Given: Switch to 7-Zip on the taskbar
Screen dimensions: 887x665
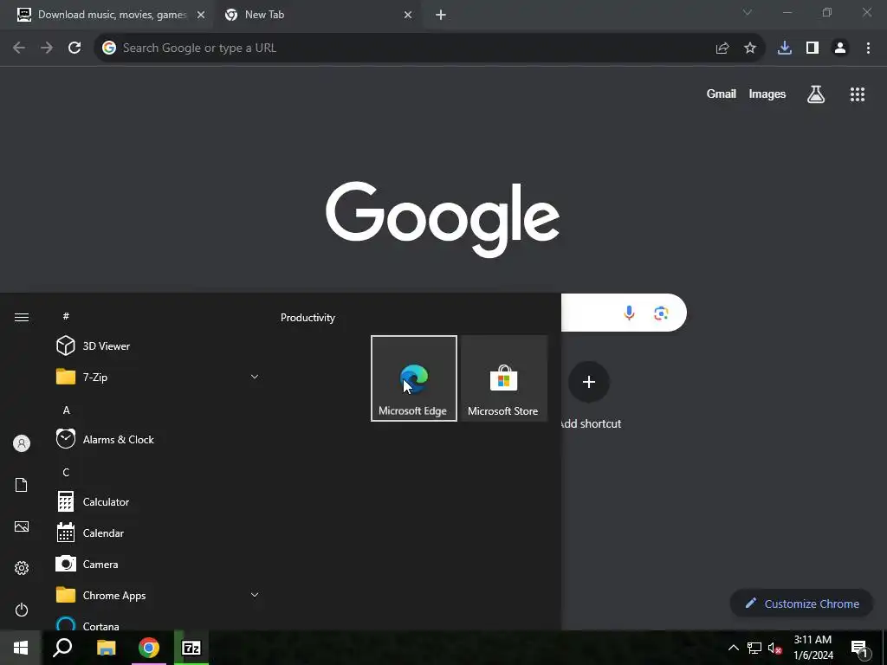Looking at the screenshot, I should 191,648.
